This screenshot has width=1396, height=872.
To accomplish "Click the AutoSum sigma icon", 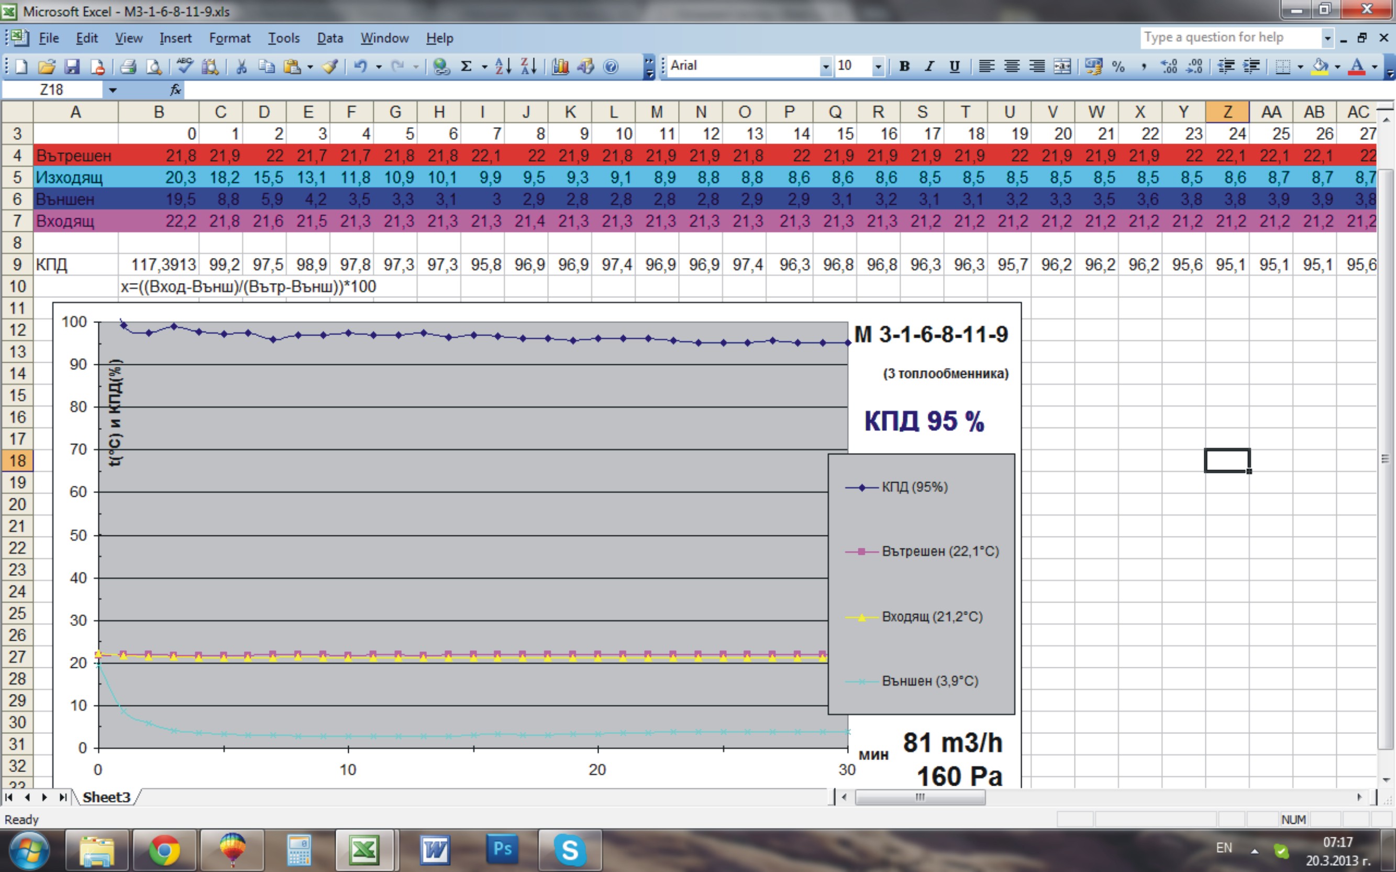I will click(x=466, y=66).
